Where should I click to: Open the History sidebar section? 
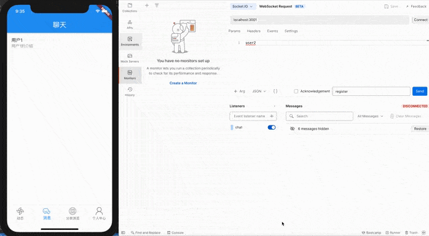click(130, 92)
